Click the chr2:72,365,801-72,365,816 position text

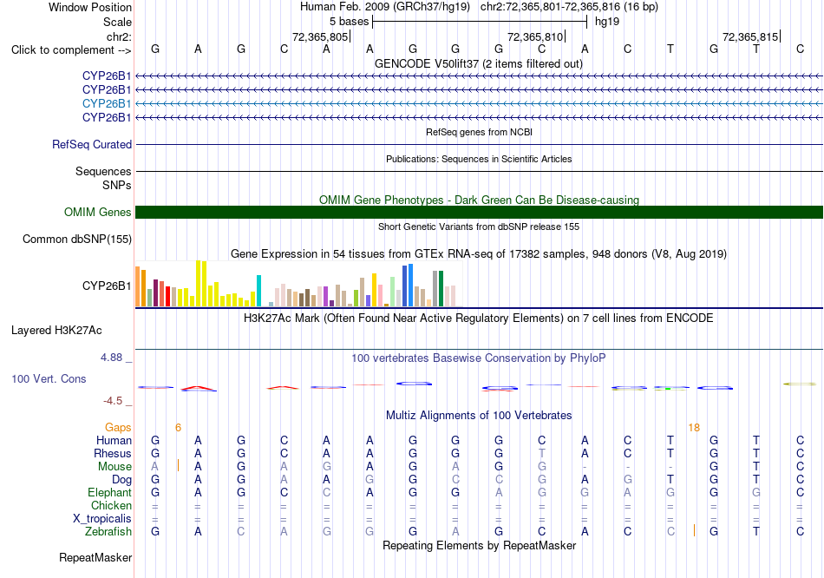point(569,7)
